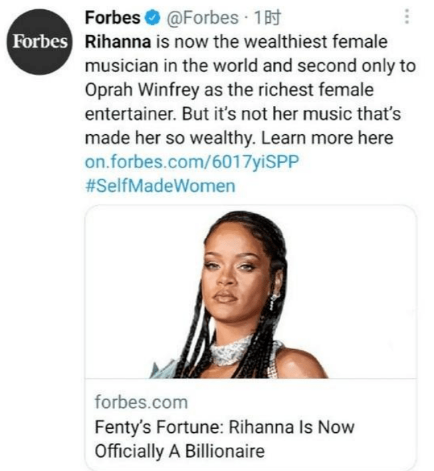Open the #SelfMadeWomen hashtag

pyautogui.click(x=160, y=186)
